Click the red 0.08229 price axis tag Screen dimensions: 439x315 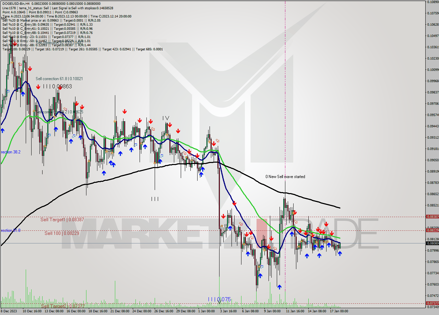(432, 230)
